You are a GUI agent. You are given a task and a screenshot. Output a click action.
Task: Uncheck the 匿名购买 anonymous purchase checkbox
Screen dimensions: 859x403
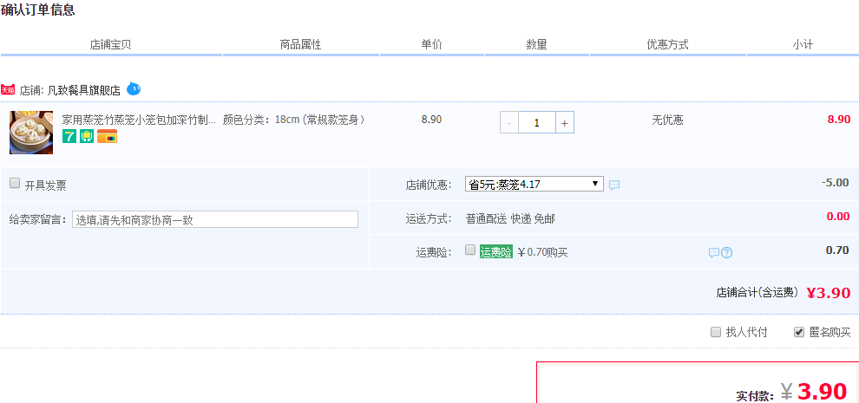point(799,332)
